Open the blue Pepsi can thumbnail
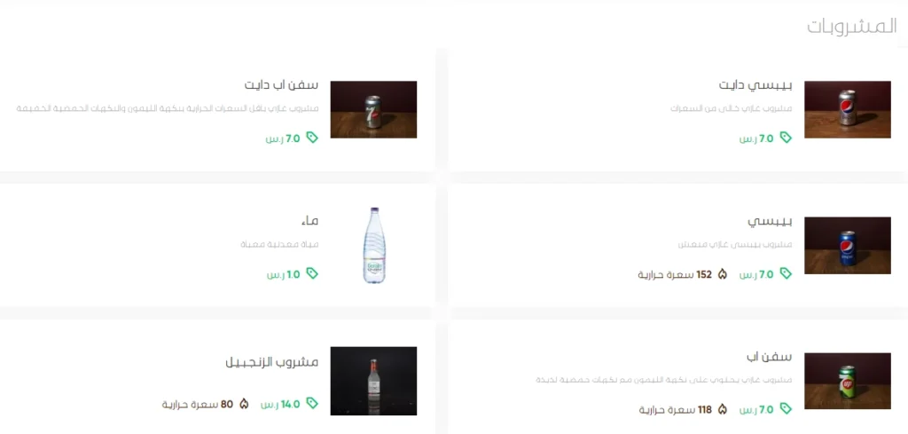This screenshot has width=908, height=434. [848, 246]
